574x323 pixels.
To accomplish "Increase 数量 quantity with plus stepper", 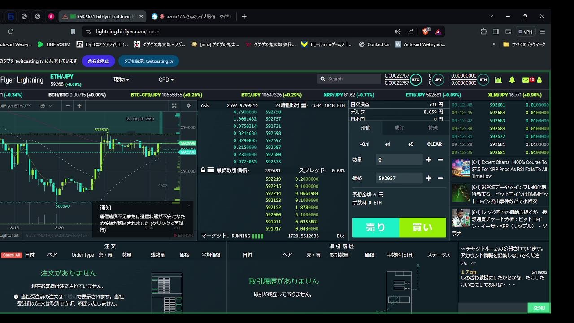I will coord(428,160).
